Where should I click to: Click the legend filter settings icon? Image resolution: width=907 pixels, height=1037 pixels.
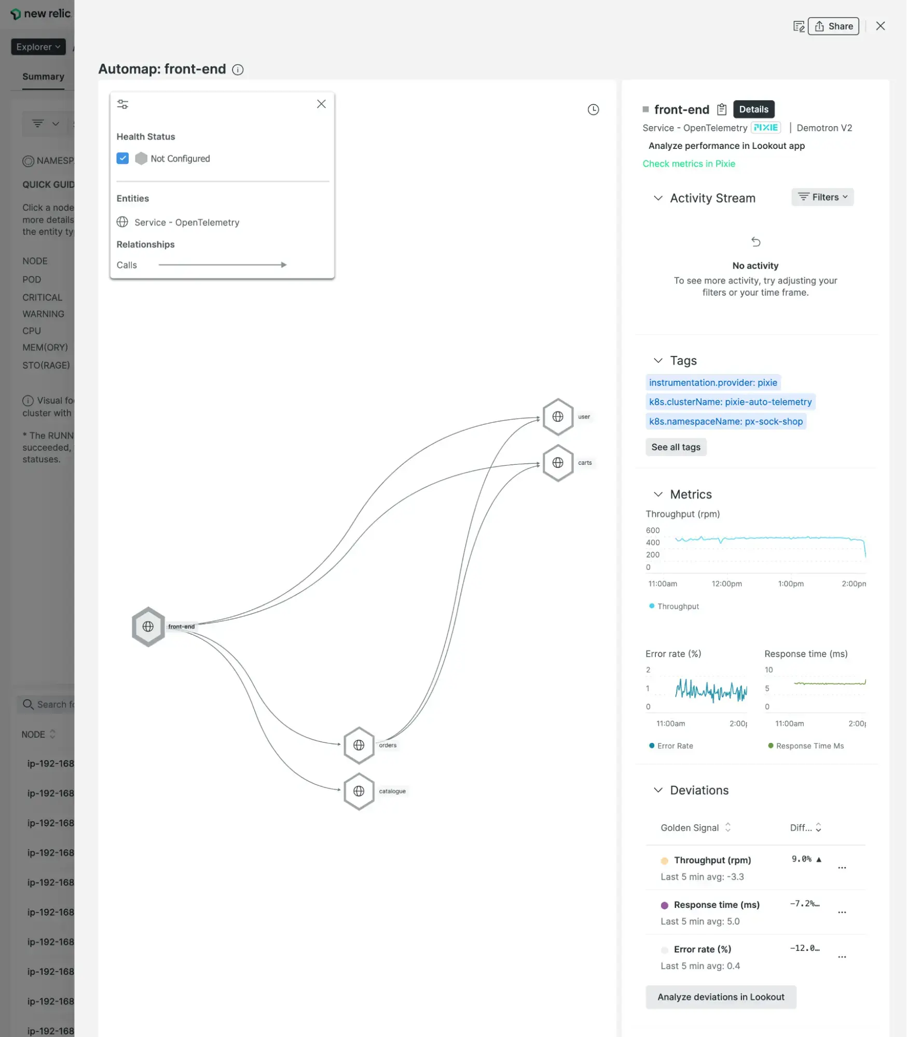pos(123,104)
